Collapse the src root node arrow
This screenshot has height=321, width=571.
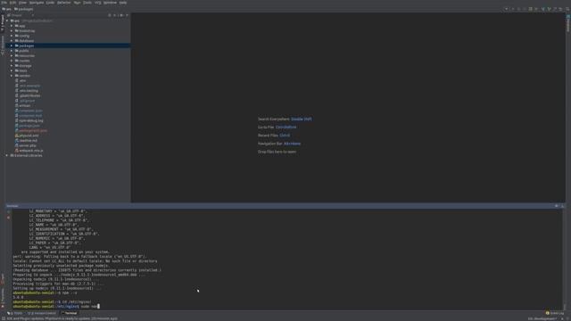click(7, 21)
